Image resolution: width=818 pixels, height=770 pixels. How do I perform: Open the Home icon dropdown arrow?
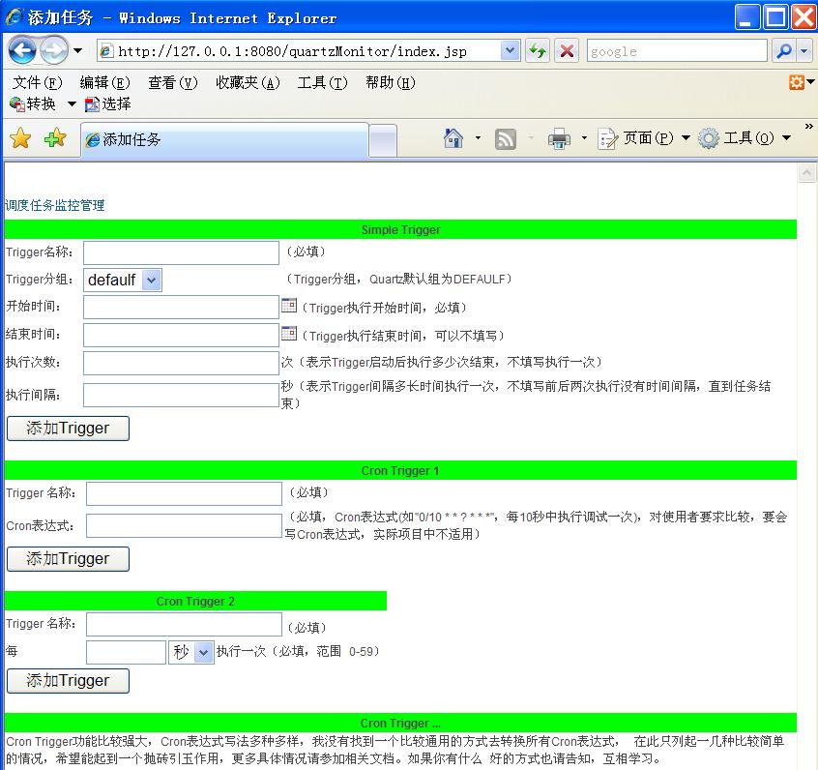(x=478, y=138)
